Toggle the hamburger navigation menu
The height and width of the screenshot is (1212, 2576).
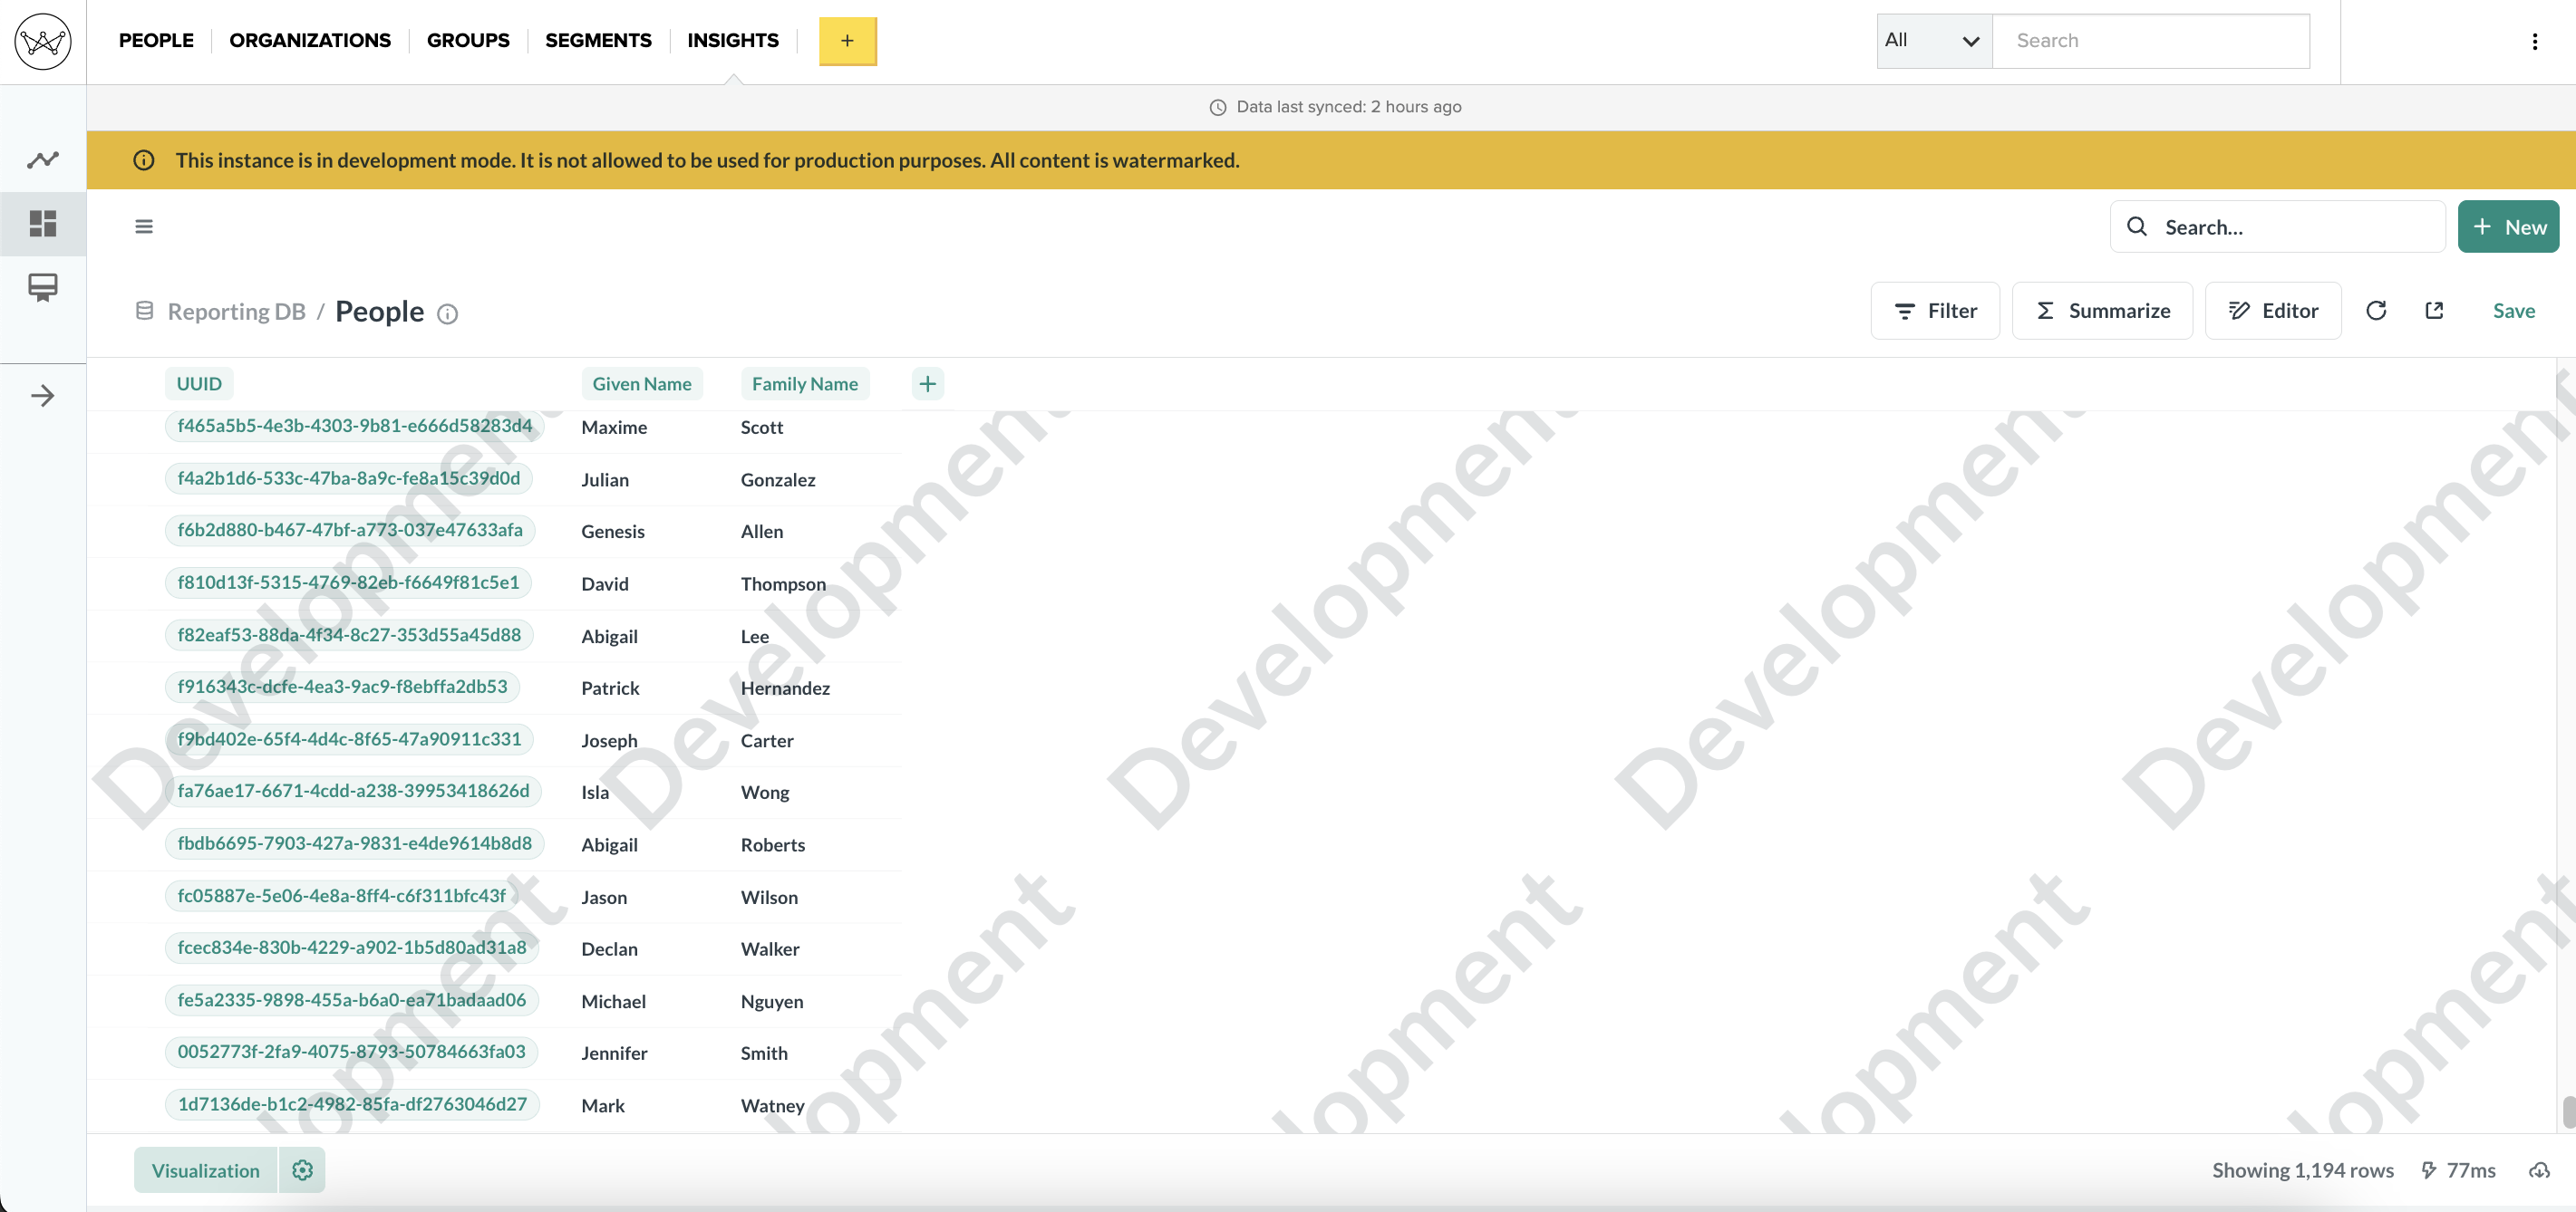(144, 226)
